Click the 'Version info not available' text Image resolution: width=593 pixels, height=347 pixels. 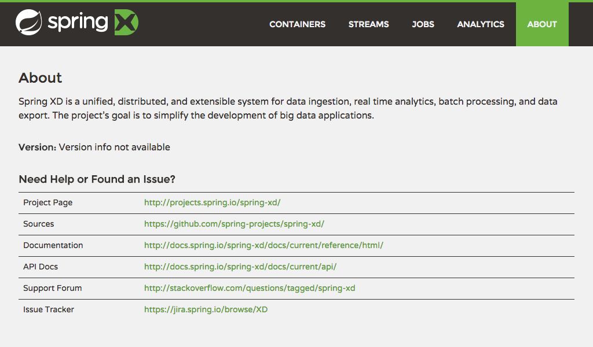click(114, 147)
